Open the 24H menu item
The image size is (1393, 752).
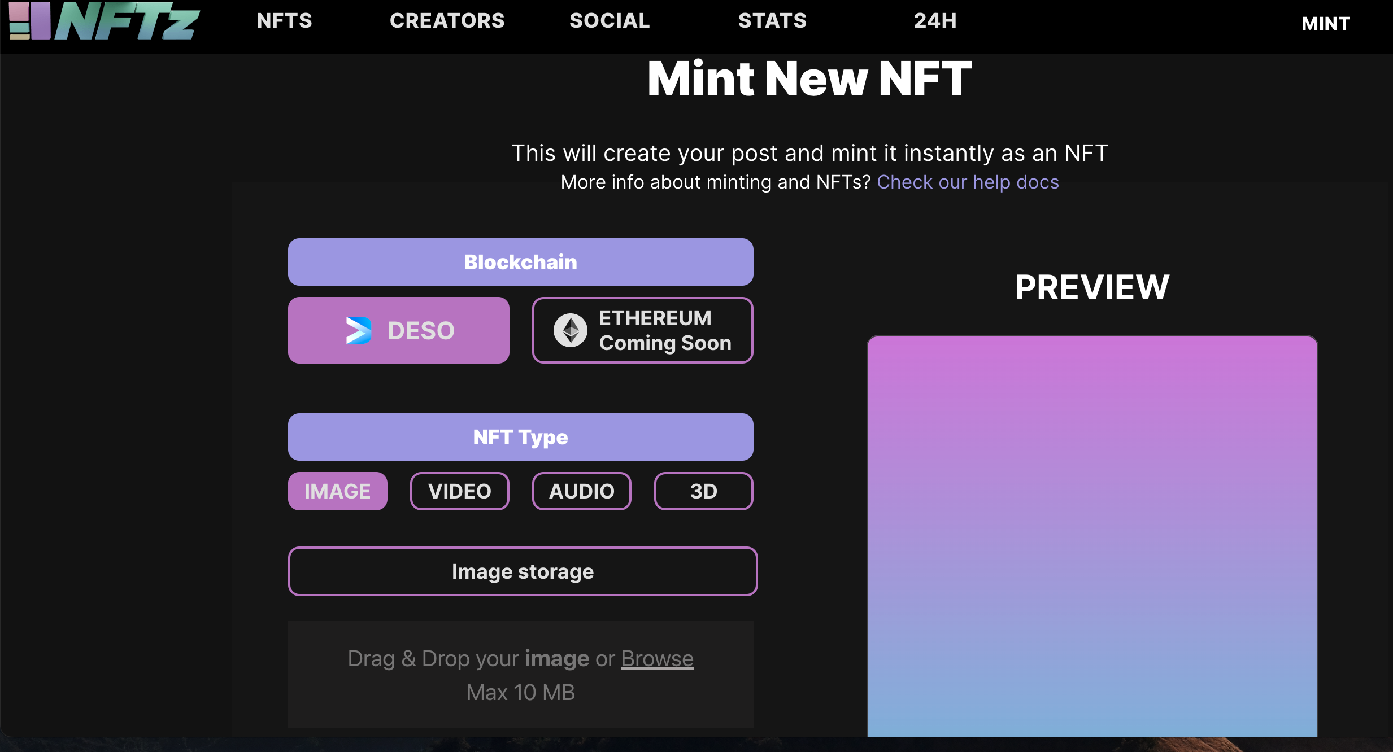935,21
